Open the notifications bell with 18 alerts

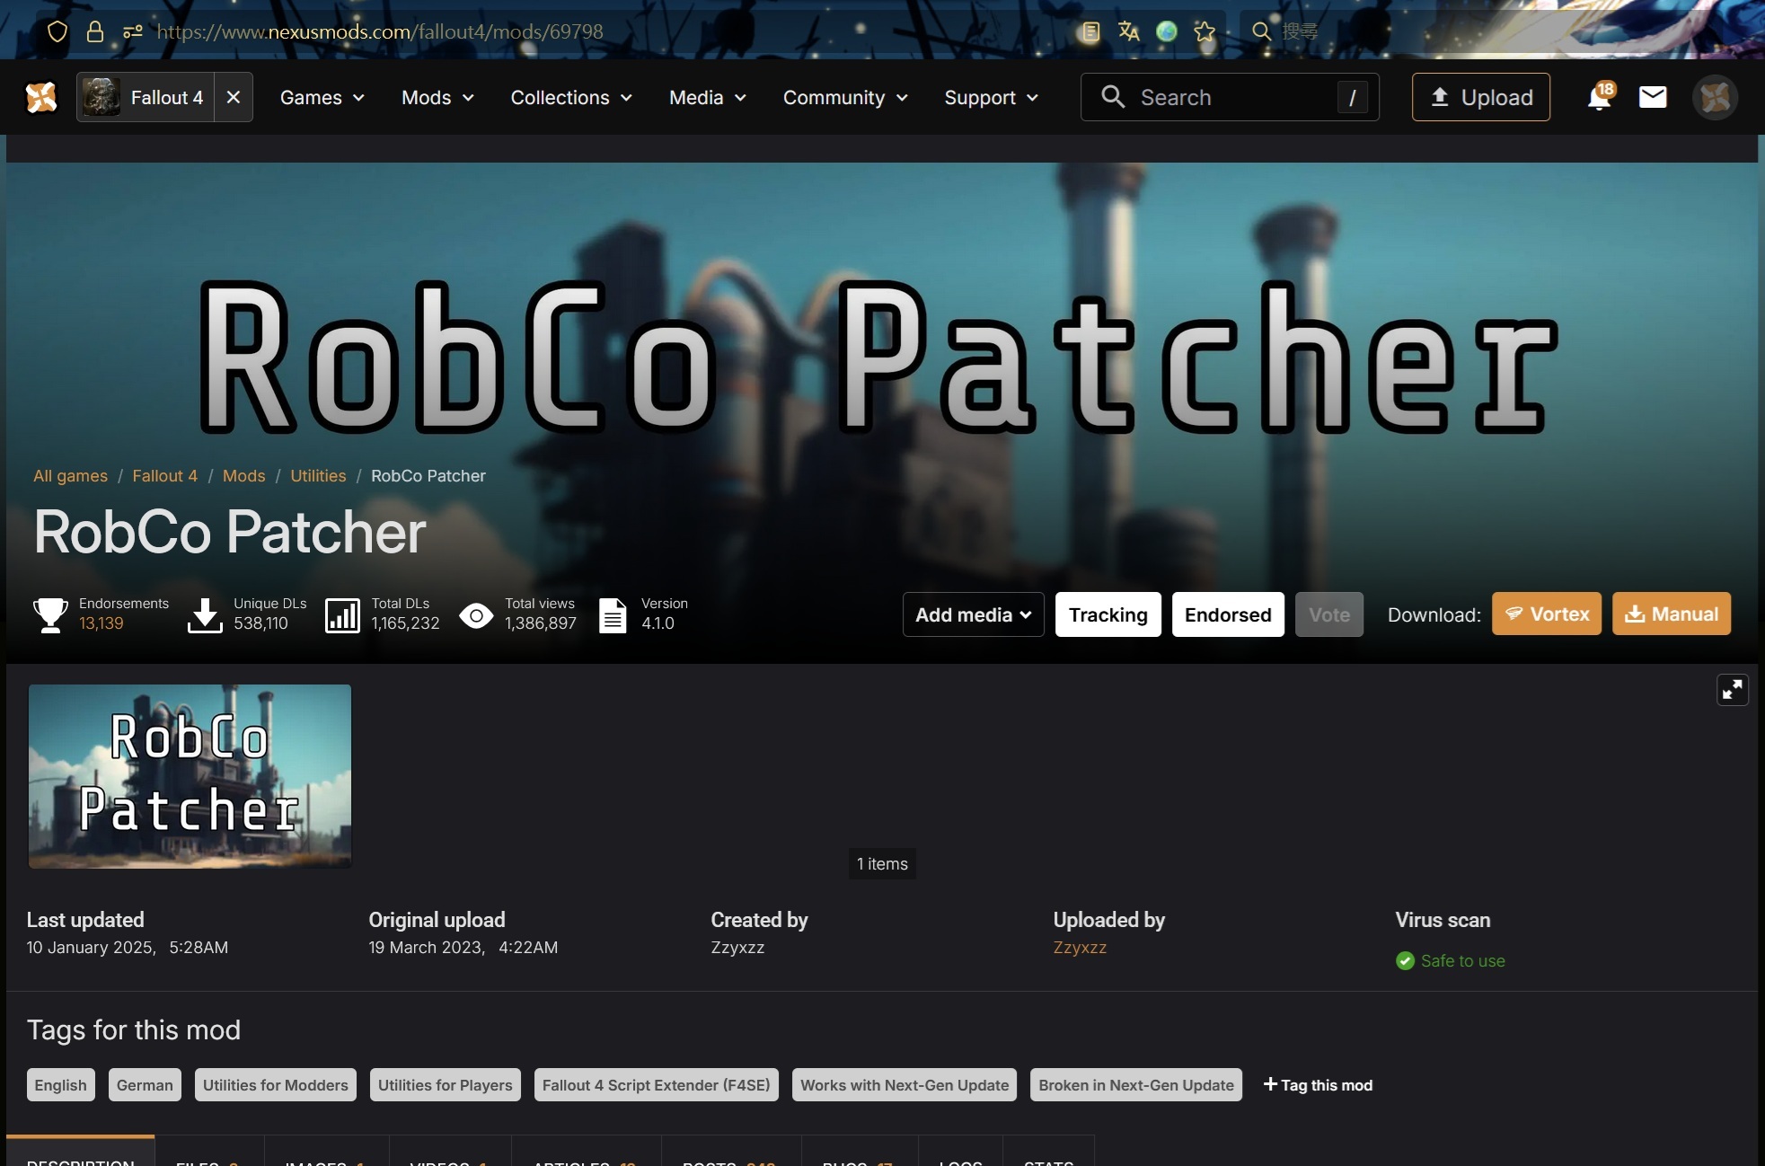[x=1600, y=97]
